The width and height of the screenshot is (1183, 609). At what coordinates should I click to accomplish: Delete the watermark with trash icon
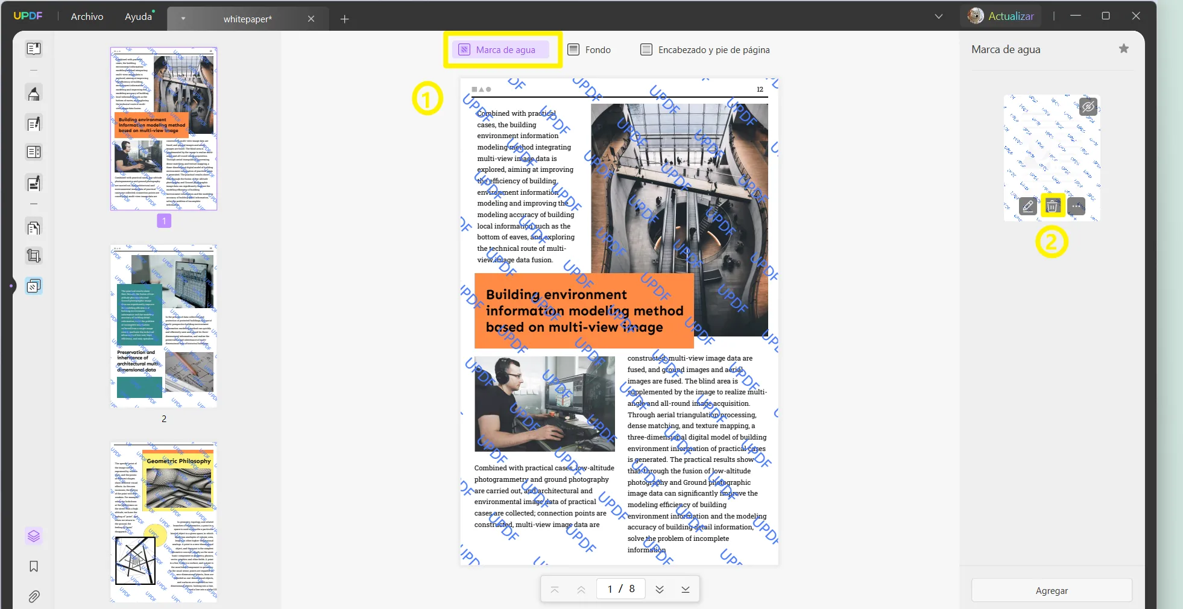click(x=1052, y=206)
